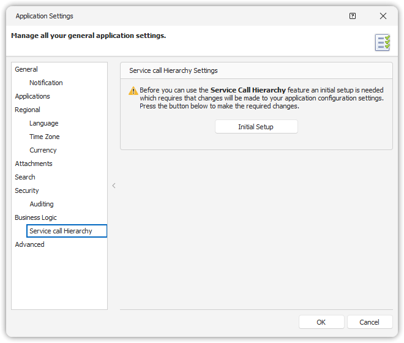Collapse the left navigation pane arrow
The width and height of the screenshot is (404, 343).
114,186
